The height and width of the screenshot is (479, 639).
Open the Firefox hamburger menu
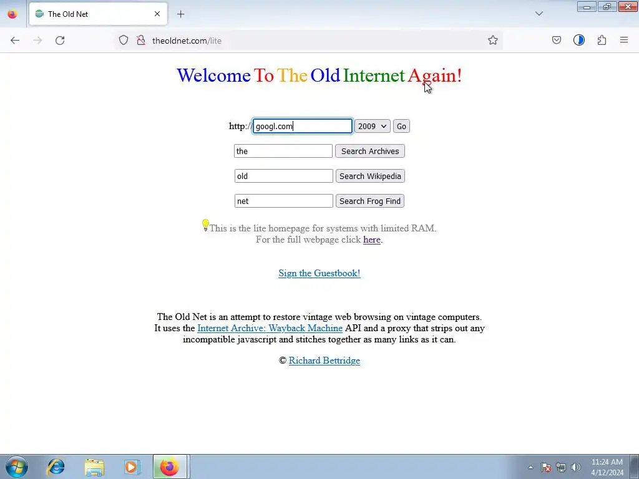tap(624, 41)
